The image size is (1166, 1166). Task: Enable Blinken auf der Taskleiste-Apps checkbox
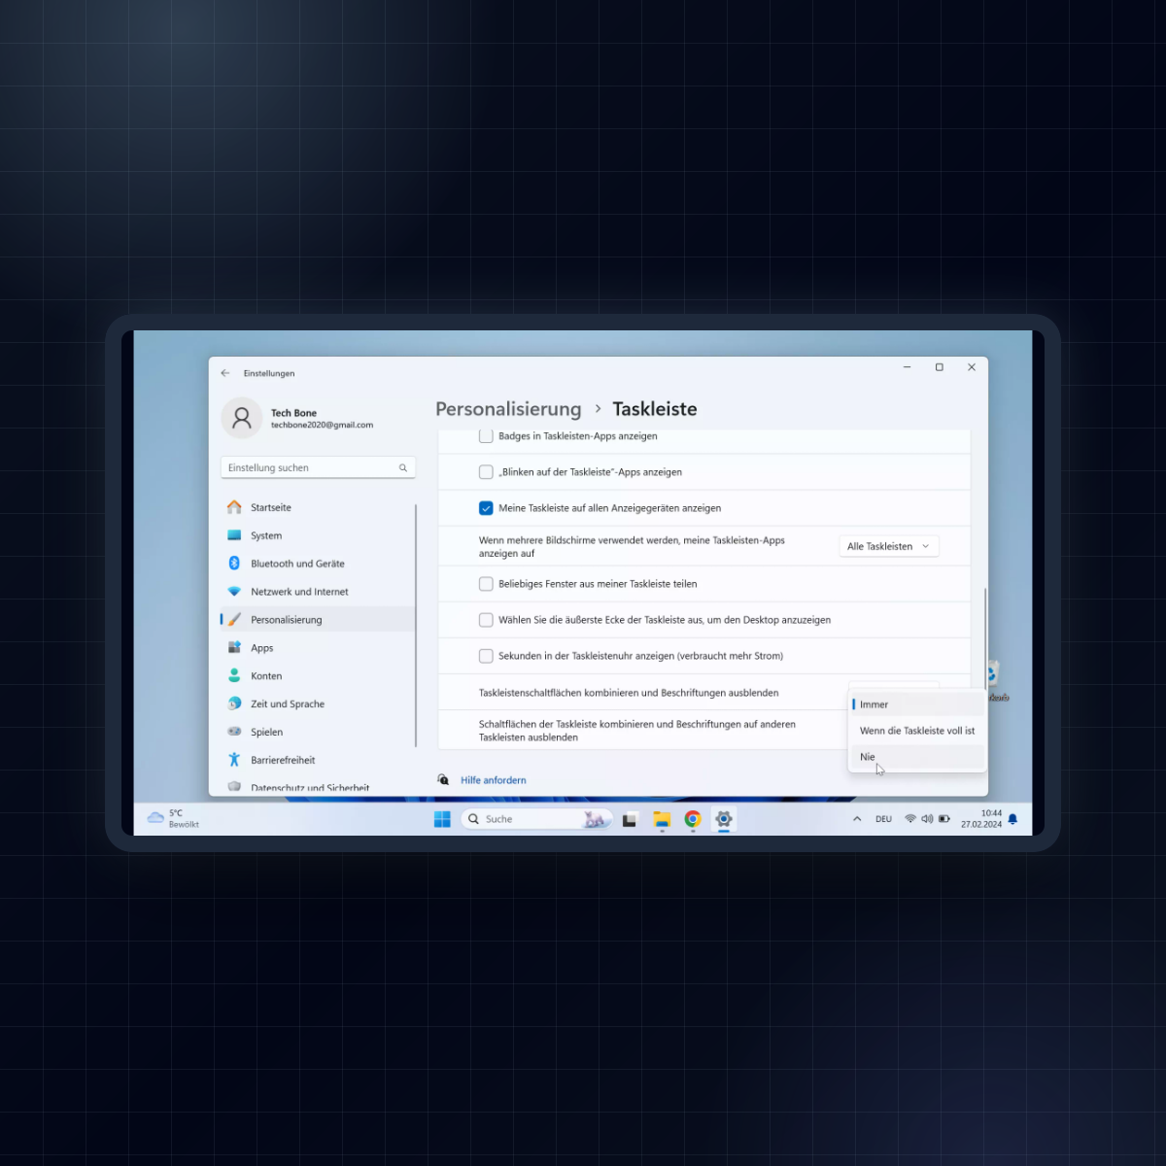click(x=486, y=472)
